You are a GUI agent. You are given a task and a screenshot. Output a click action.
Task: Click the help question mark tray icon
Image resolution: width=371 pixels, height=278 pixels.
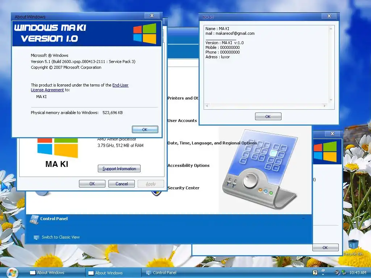coord(315,273)
